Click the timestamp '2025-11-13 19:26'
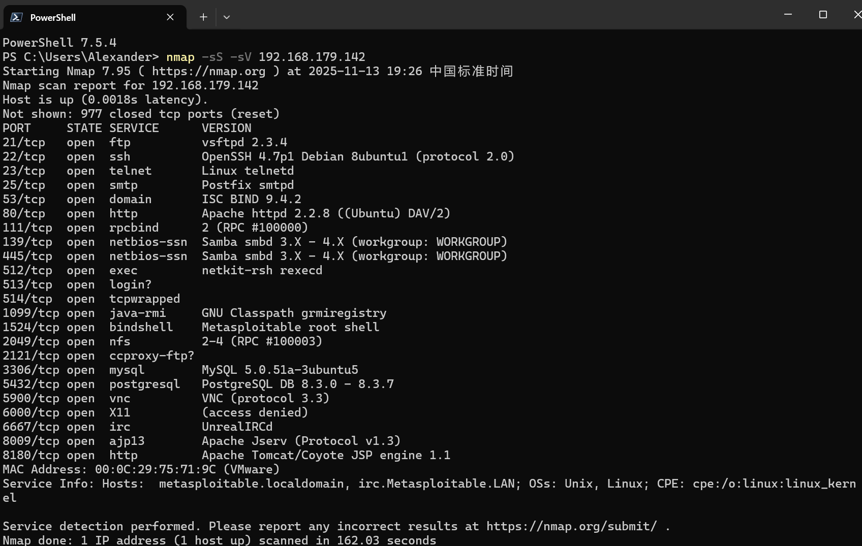This screenshot has width=862, height=546. 365,71
